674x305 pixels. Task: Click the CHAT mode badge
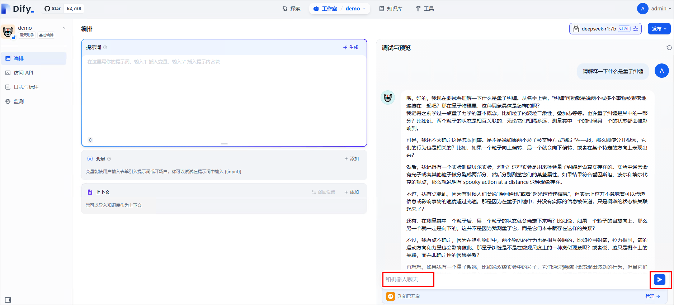[624, 29]
